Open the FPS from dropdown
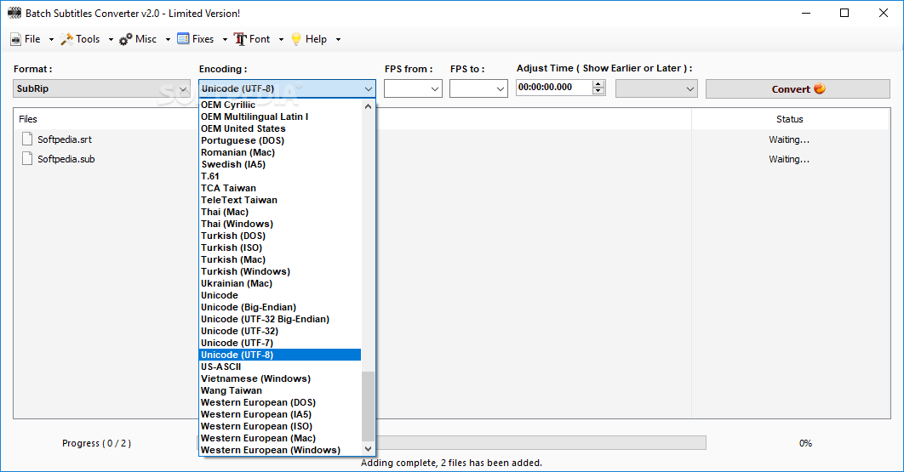This screenshot has height=472, width=904. (x=413, y=88)
